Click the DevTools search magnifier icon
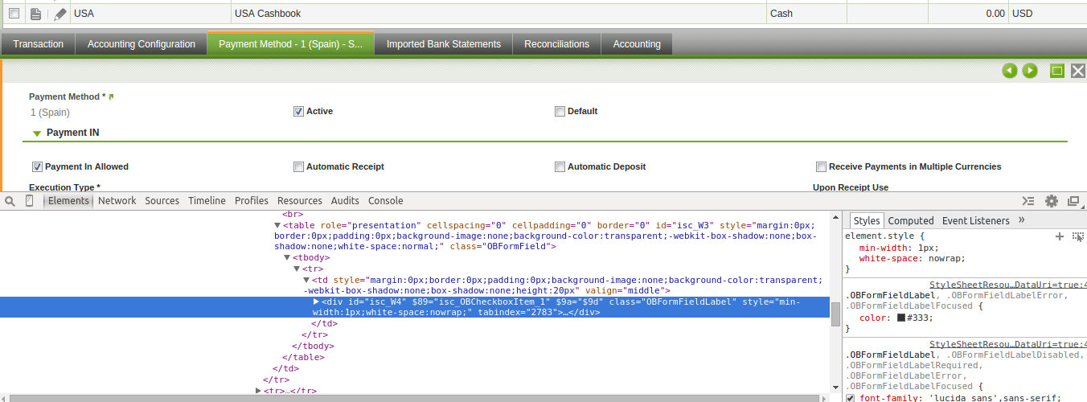1087x402 pixels. pyautogui.click(x=10, y=201)
